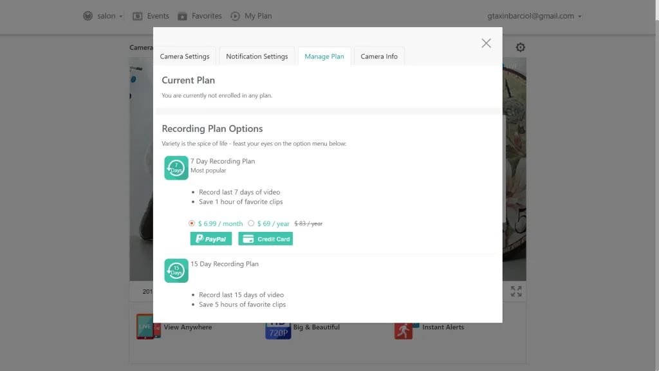The image size is (659, 371).
Task: Switch to the Notification Settings tab
Action: [257, 57]
